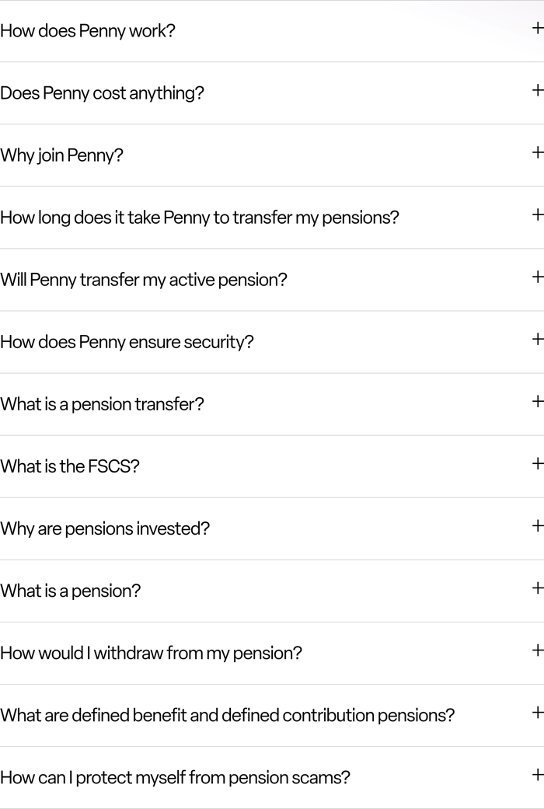Open 'How can I protect myself from pension scams?'

pyautogui.click(x=537, y=774)
